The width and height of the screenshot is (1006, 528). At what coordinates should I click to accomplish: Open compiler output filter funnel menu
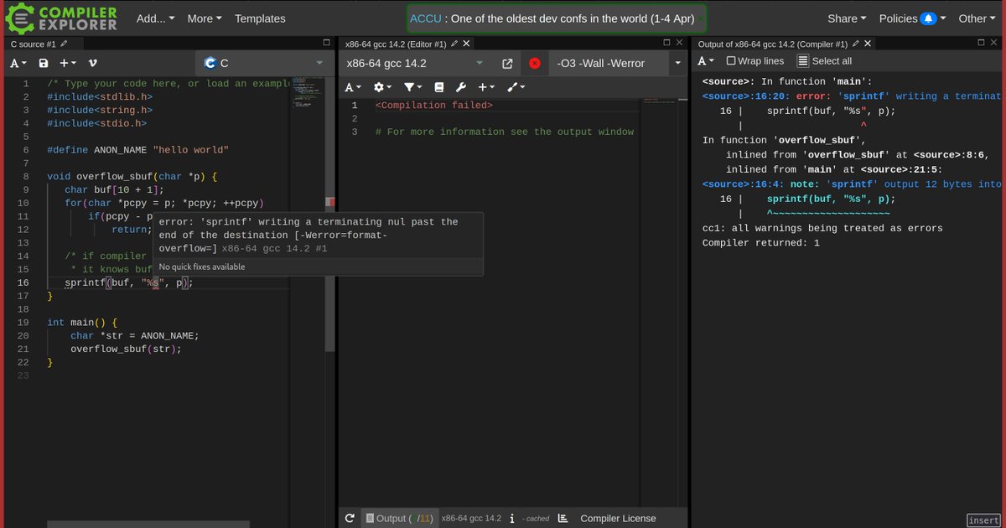[413, 87]
